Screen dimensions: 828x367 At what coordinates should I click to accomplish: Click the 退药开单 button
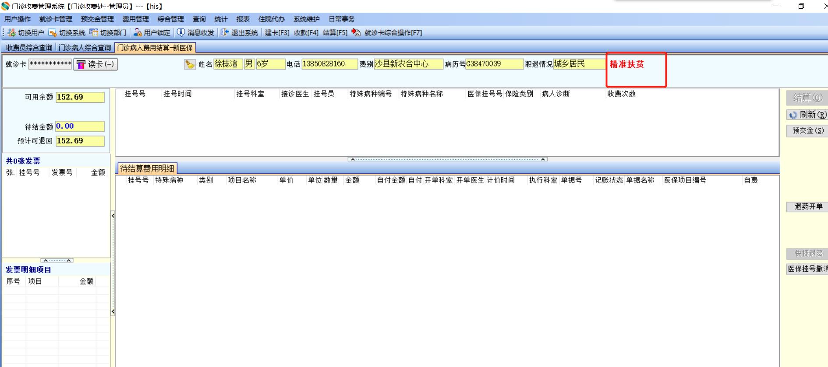pyautogui.click(x=807, y=206)
